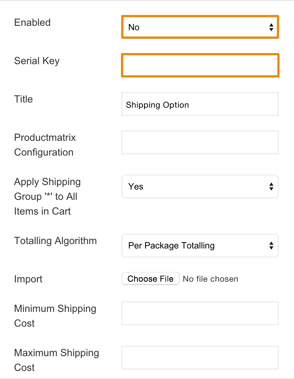Click the Enabled field label

click(32, 22)
